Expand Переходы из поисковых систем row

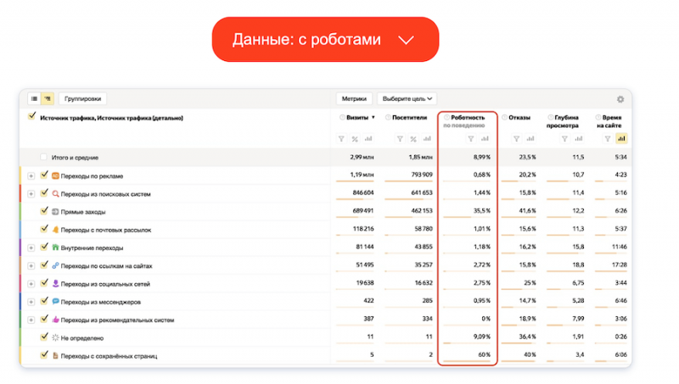click(x=31, y=193)
